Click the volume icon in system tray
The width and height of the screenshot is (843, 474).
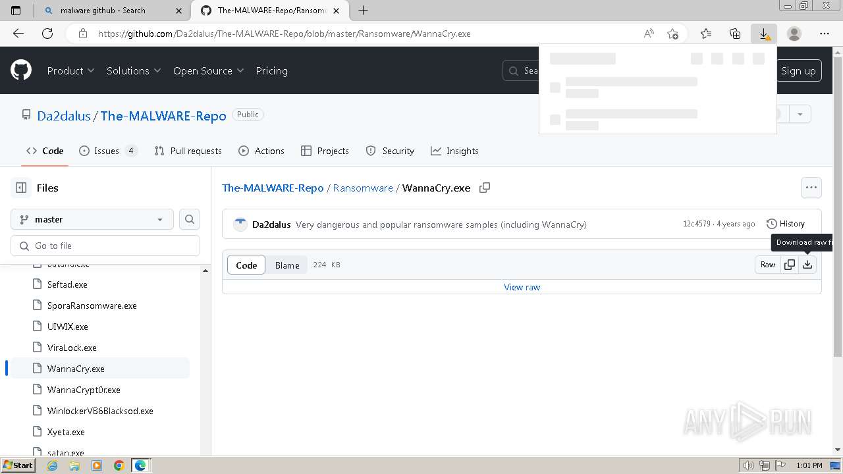(749, 465)
